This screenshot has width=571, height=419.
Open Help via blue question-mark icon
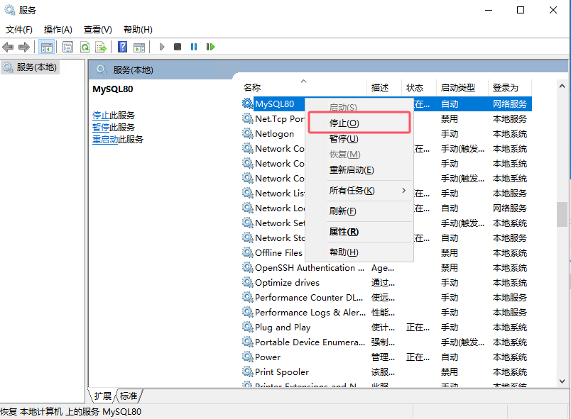click(x=122, y=47)
